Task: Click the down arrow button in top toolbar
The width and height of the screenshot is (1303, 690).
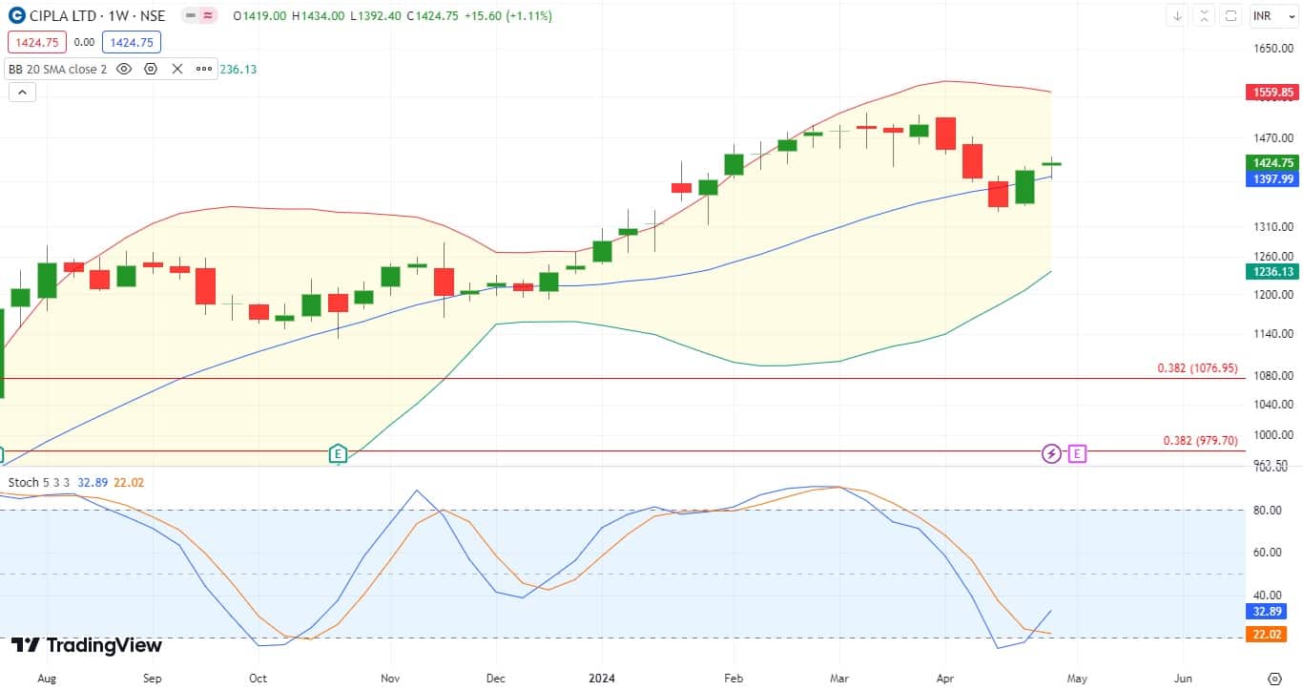Action: click(1178, 16)
